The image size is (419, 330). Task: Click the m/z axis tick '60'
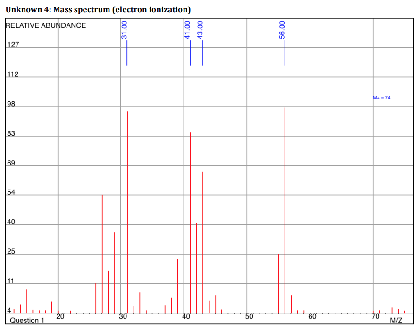(x=312, y=317)
